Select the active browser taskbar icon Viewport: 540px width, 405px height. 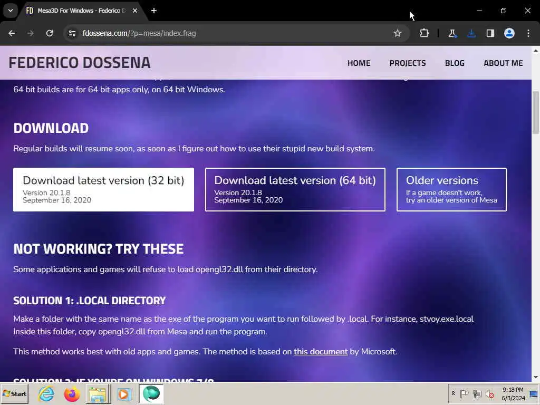[151, 393]
